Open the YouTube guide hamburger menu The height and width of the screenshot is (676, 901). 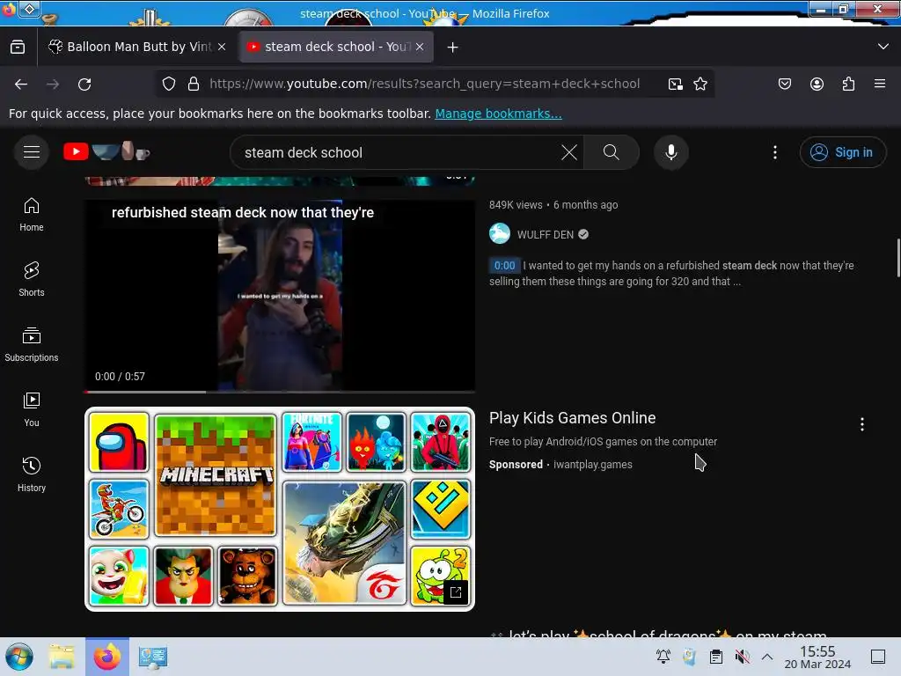[32, 152]
